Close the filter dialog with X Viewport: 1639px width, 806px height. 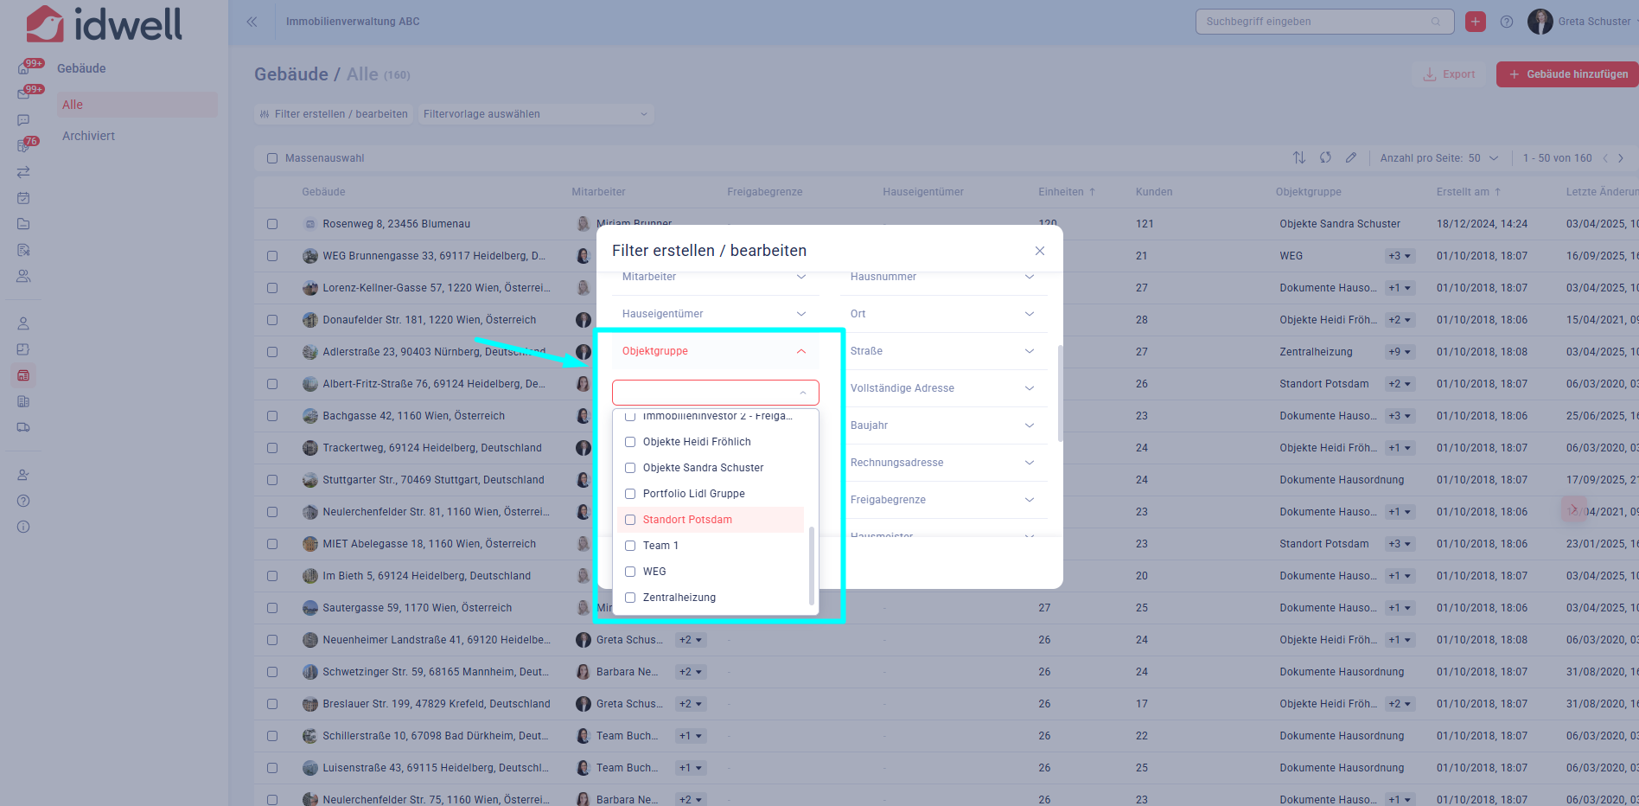1040,251
